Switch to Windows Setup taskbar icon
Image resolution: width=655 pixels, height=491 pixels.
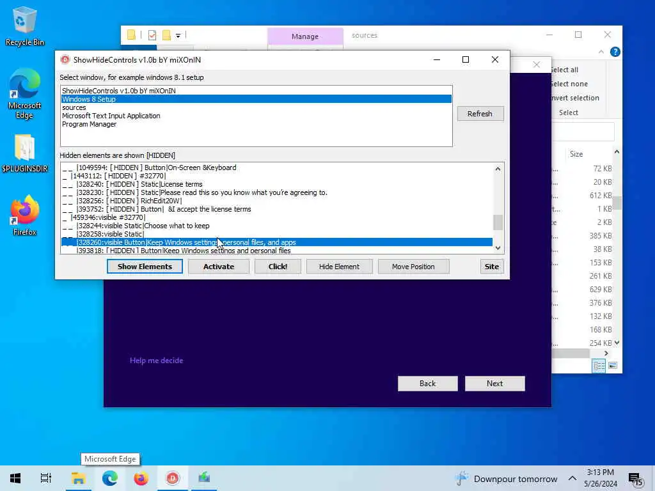204,478
